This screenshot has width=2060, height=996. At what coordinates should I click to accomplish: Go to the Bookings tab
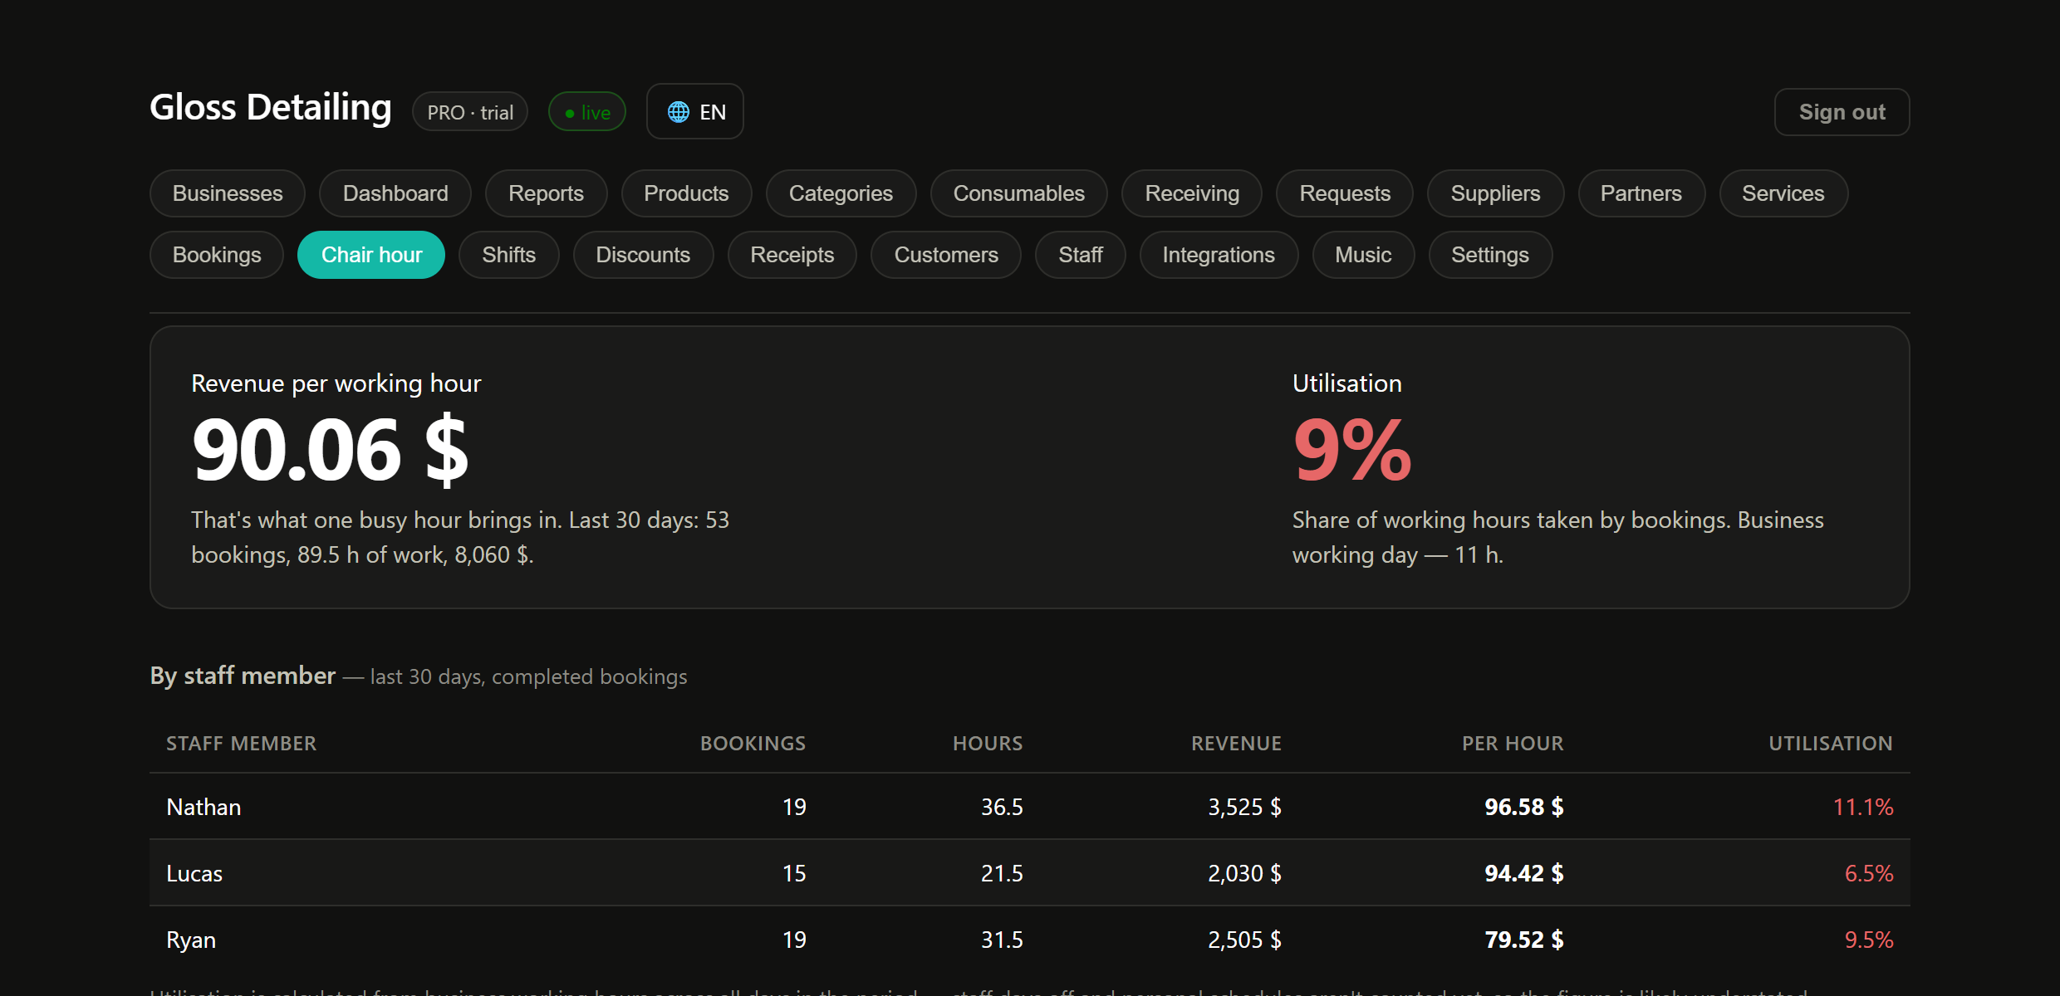pyautogui.click(x=217, y=255)
